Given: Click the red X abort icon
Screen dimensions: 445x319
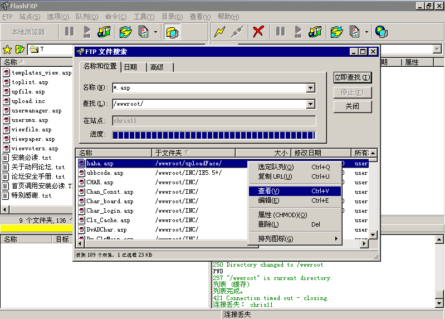Looking at the screenshot, I should coord(258,32).
